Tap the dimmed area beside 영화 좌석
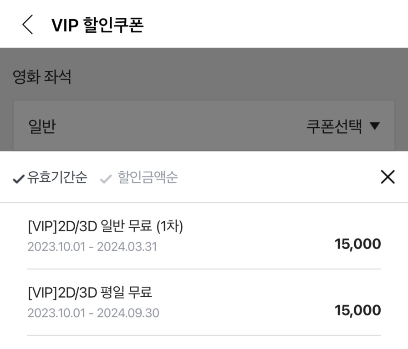 (x=250, y=77)
